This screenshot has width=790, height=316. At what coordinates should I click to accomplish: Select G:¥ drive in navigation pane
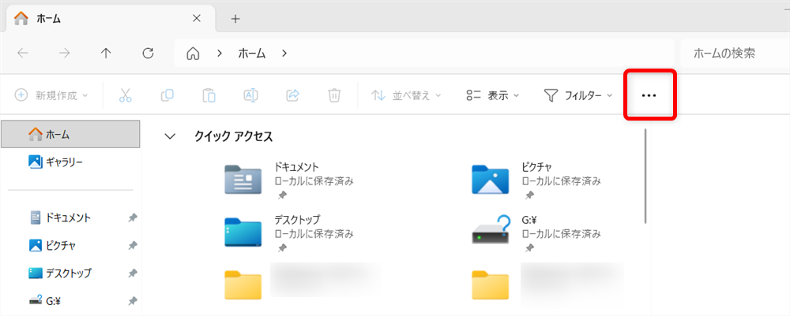pyautogui.click(x=70, y=302)
